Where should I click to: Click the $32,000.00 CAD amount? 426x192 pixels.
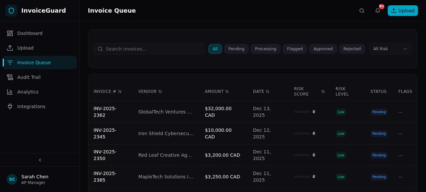pyautogui.click(x=218, y=112)
